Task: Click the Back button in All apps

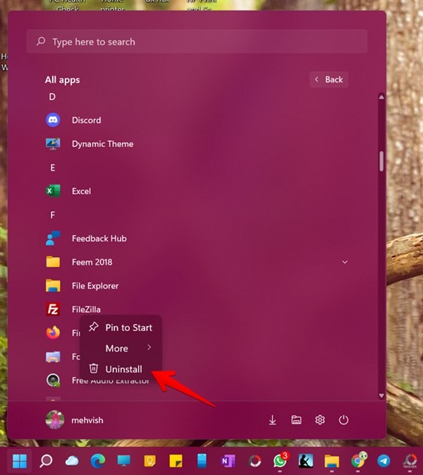Action: [x=329, y=80]
